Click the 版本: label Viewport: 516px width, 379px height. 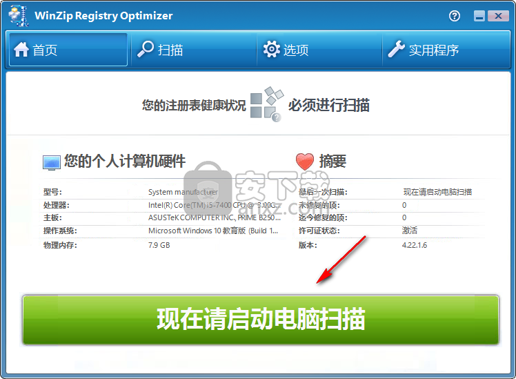pyautogui.click(x=308, y=245)
